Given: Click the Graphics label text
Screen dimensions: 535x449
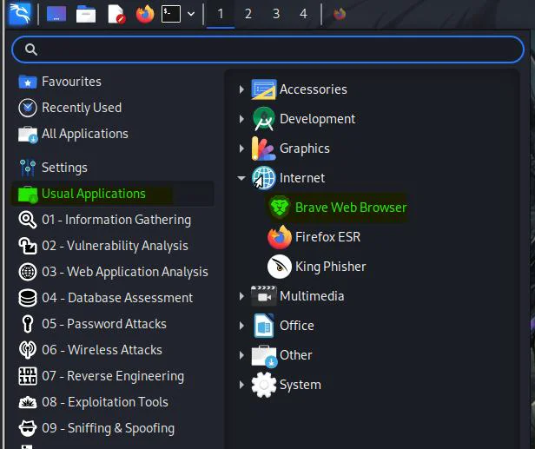Looking at the screenshot, I should click(x=305, y=149).
